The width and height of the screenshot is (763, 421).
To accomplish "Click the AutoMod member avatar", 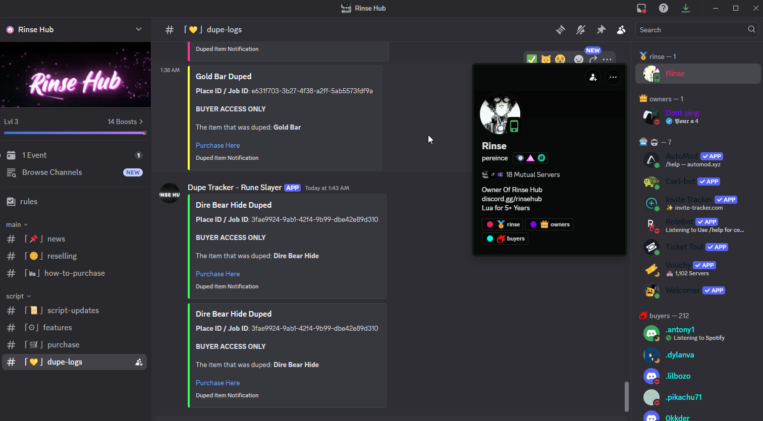I will pyautogui.click(x=651, y=160).
